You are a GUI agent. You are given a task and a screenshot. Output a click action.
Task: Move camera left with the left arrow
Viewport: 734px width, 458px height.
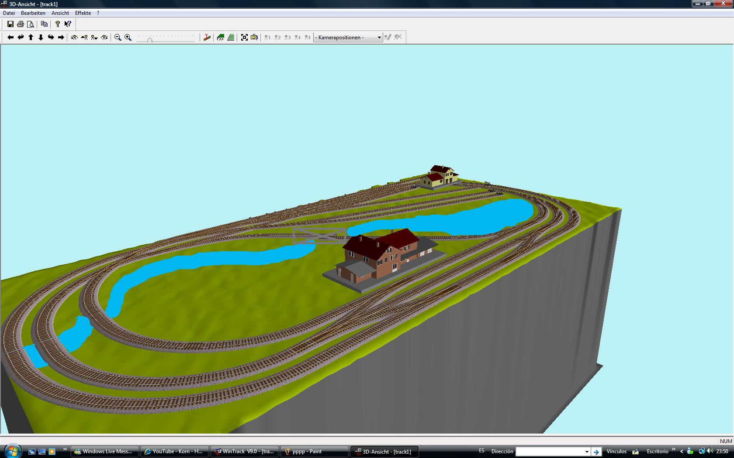click(10, 38)
